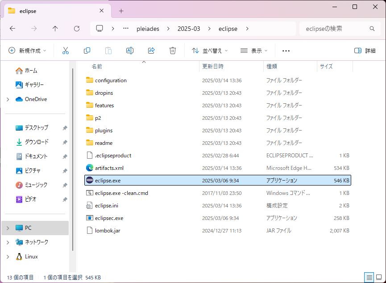Image resolution: width=386 pixels, height=283 pixels.
Task: Go up one folder level arrow
Action: [55, 29]
